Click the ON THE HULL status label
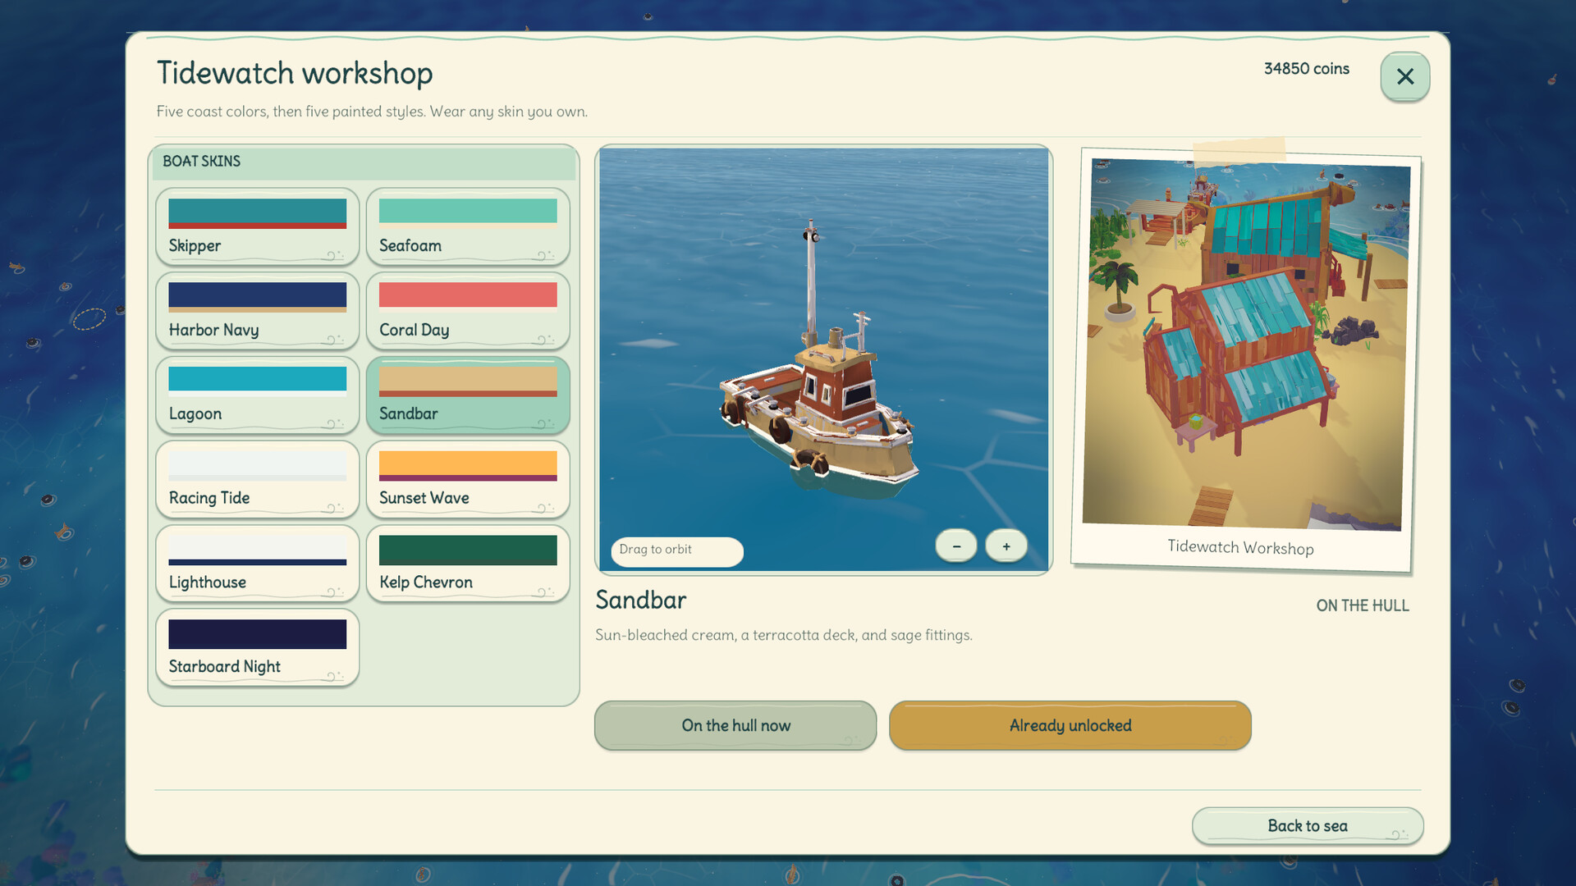The width and height of the screenshot is (1576, 886). point(1363,605)
